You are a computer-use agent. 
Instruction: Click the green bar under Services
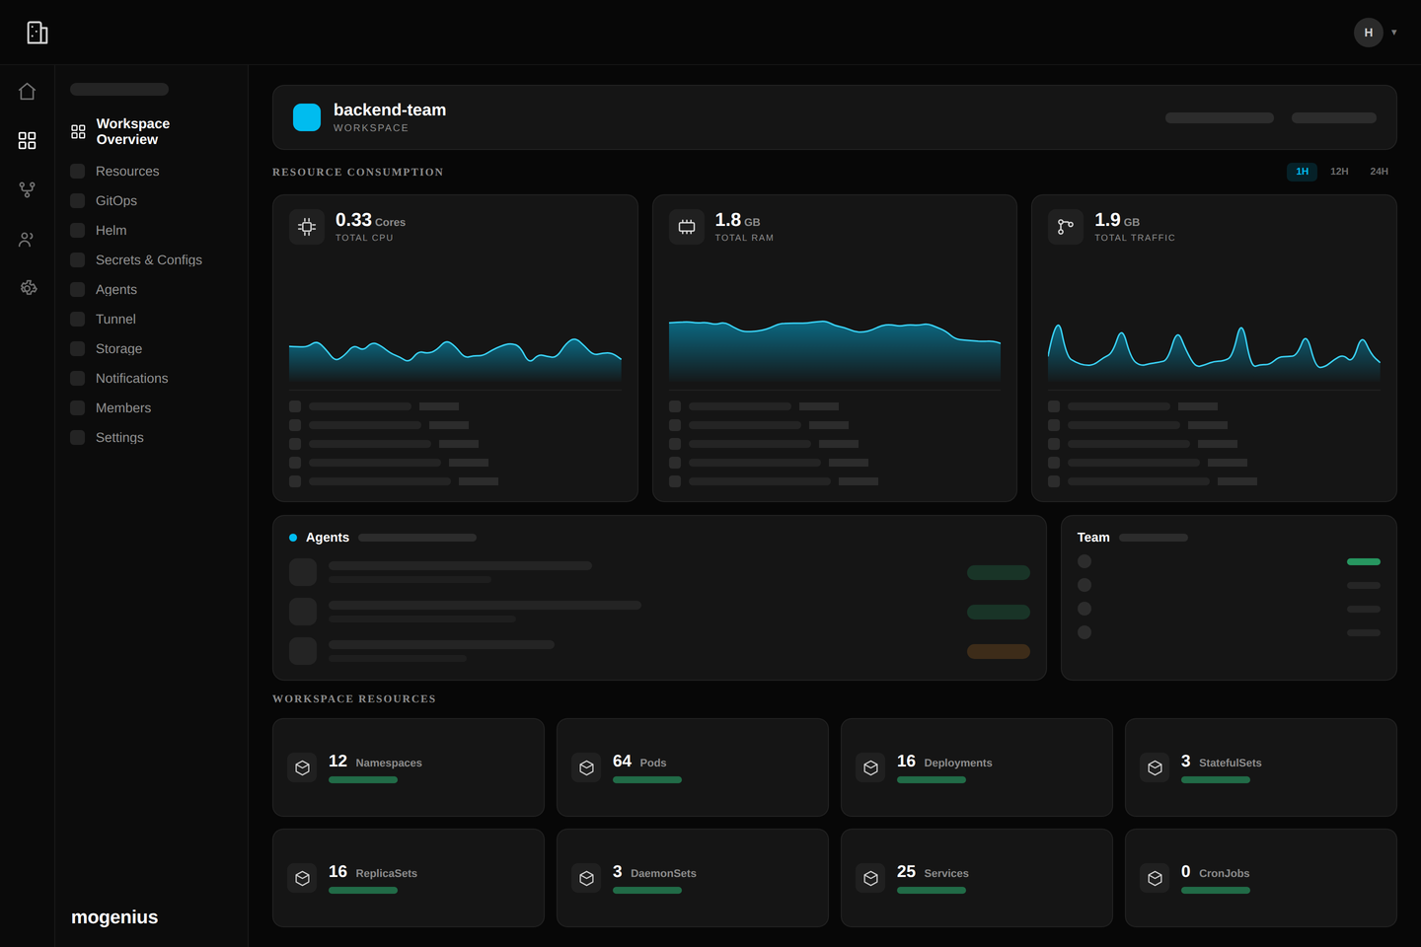click(x=932, y=891)
